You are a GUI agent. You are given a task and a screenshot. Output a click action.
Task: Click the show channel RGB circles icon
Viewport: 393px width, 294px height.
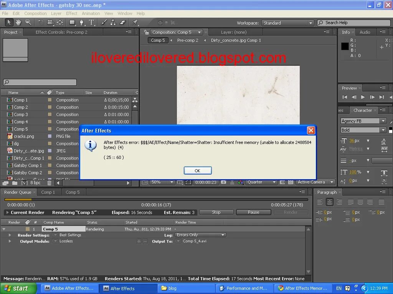click(241, 182)
